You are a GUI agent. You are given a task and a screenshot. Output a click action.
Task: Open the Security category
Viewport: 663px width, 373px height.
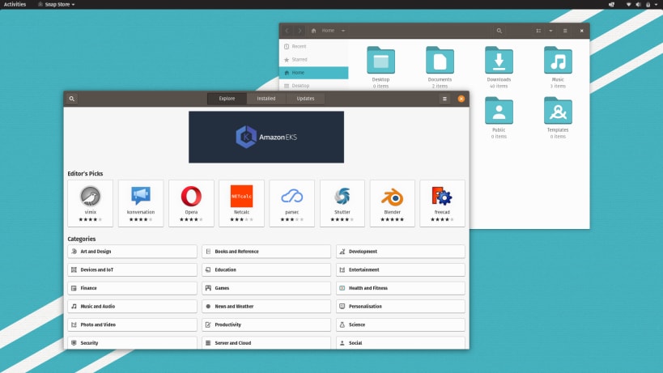pyautogui.click(x=132, y=343)
